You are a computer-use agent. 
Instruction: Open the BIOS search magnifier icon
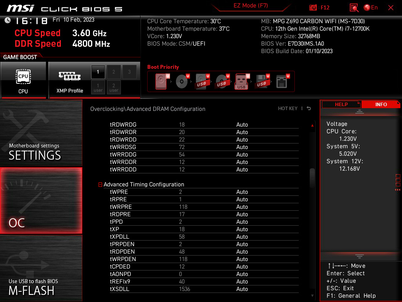coord(354,8)
